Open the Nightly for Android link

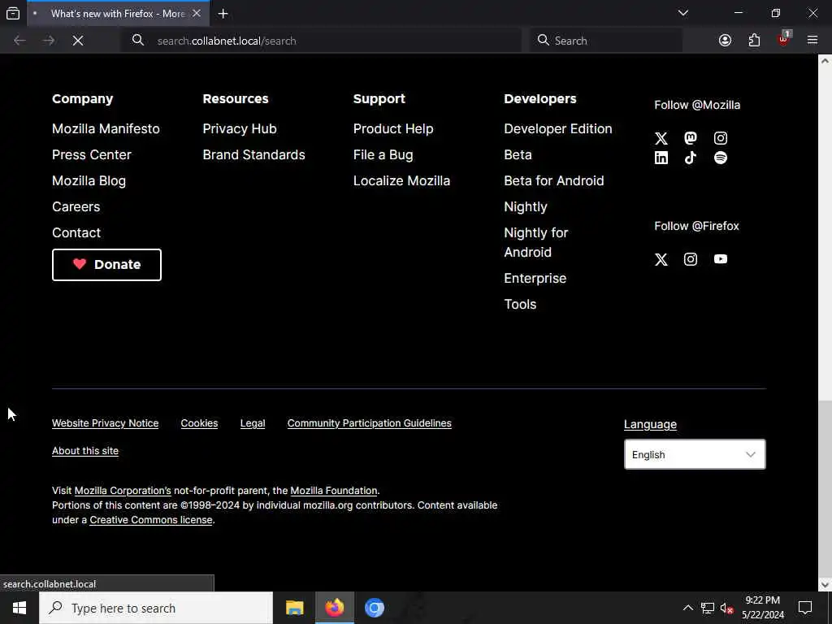[536, 242]
